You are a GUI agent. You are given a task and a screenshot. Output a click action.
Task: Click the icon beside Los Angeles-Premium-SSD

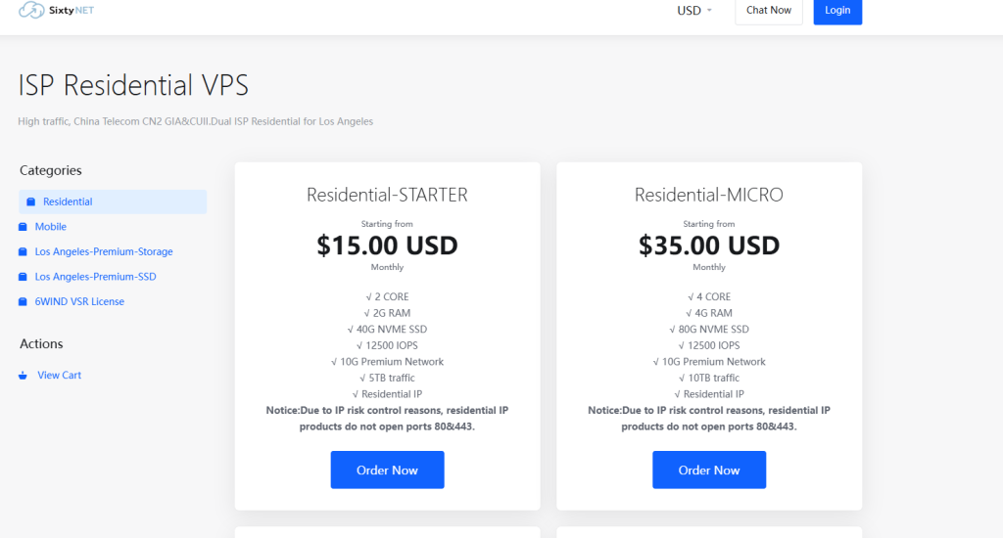(x=23, y=277)
